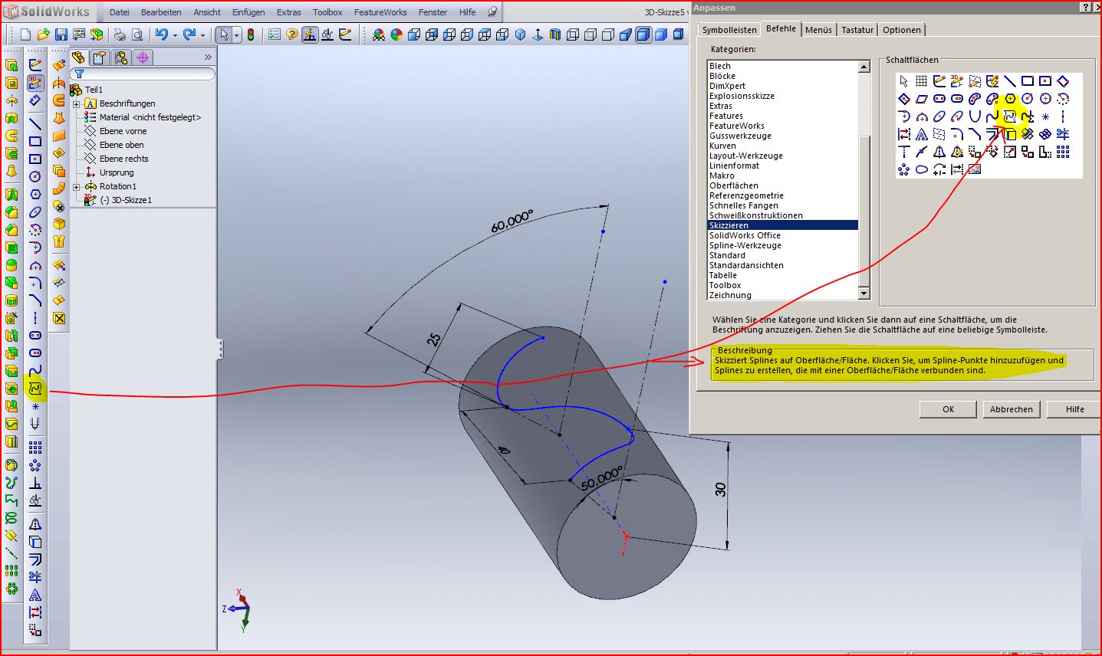Click the Save diskette icon

tap(61, 34)
